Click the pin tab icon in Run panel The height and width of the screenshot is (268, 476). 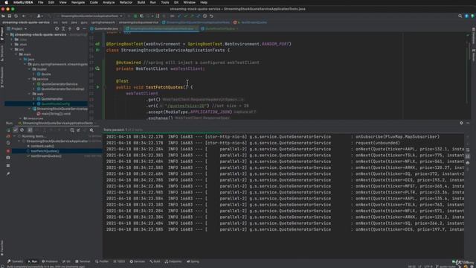[x=8, y=173]
